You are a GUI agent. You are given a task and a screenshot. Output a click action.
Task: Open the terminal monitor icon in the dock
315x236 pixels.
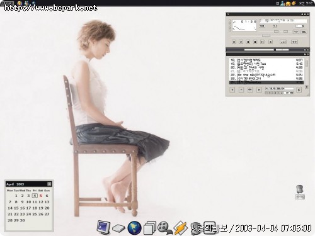[x=103, y=228]
